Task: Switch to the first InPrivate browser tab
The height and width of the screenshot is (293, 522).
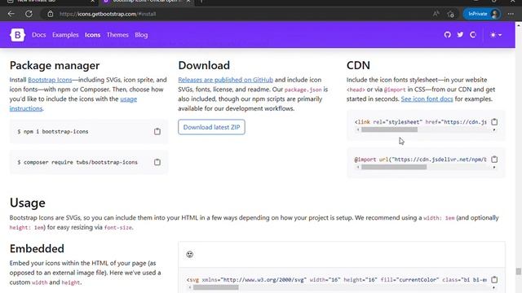Action: pyautogui.click(x=50, y=2)
